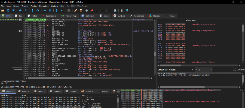245x108 pixels.
Task: Click the disassembly vertical scrollbar thumb
Action: 155,54
